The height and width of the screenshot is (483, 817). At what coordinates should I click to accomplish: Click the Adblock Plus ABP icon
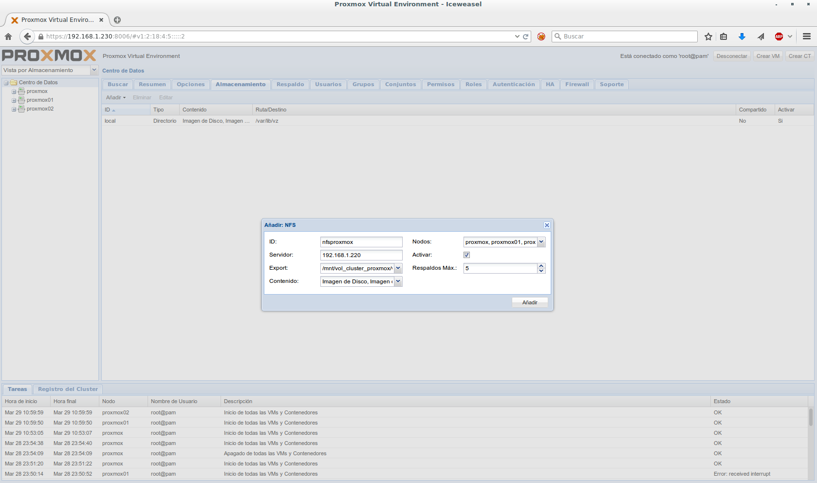point(779,37)
